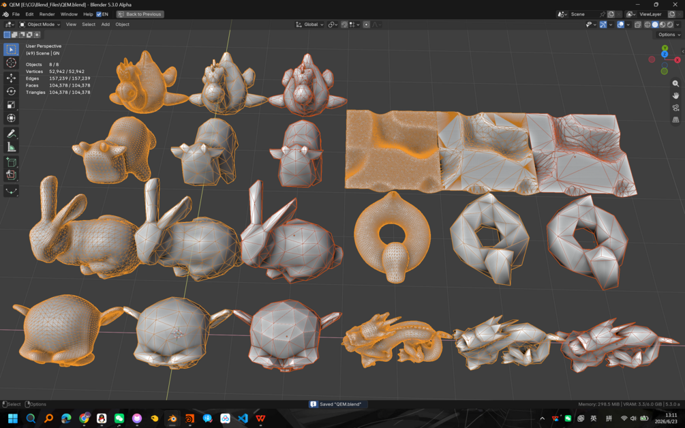Image resolution: width=685 pixels, height=428 pixels.
Task: Open the File menu
Action: (x=16, y=14)
